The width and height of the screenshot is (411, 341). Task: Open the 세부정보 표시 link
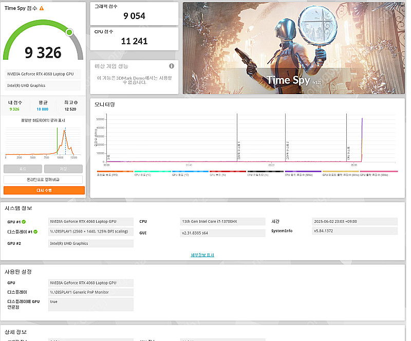[202, 255]
